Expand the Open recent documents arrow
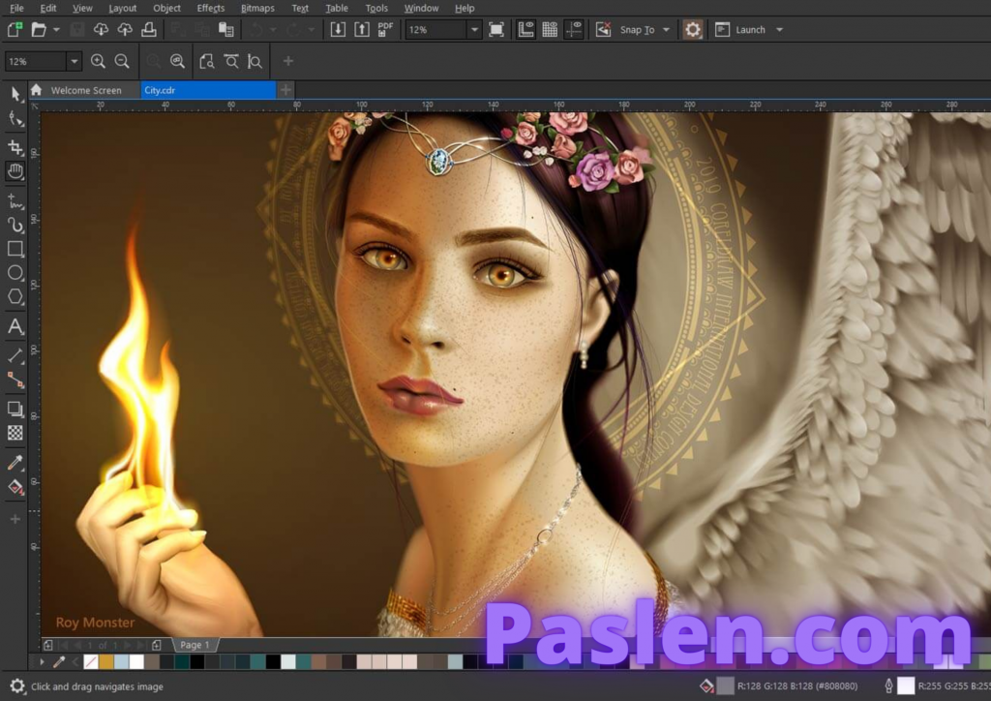Viewport: 991px width, 701px height. [x=56, y=30]
